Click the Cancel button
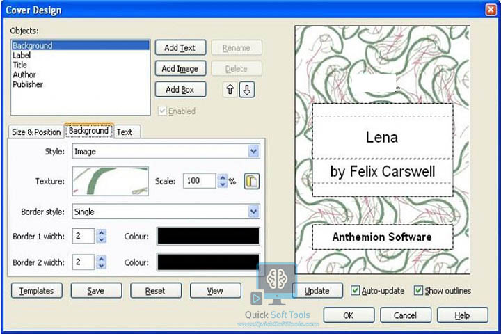Image resolution: width=501 pixels, height=334 pixels. coord(406,315)
